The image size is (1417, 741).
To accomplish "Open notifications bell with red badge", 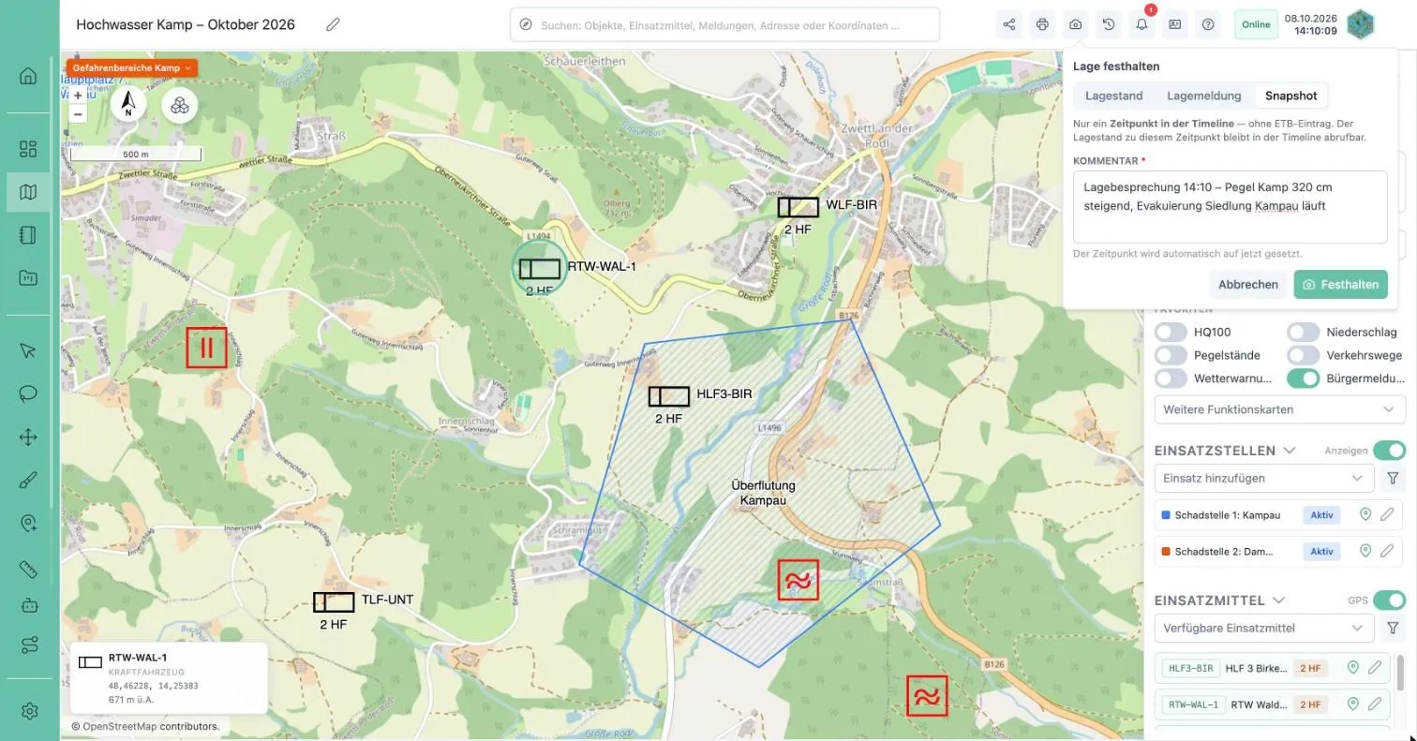I will pyautogui.click(x=1141, y=24).
